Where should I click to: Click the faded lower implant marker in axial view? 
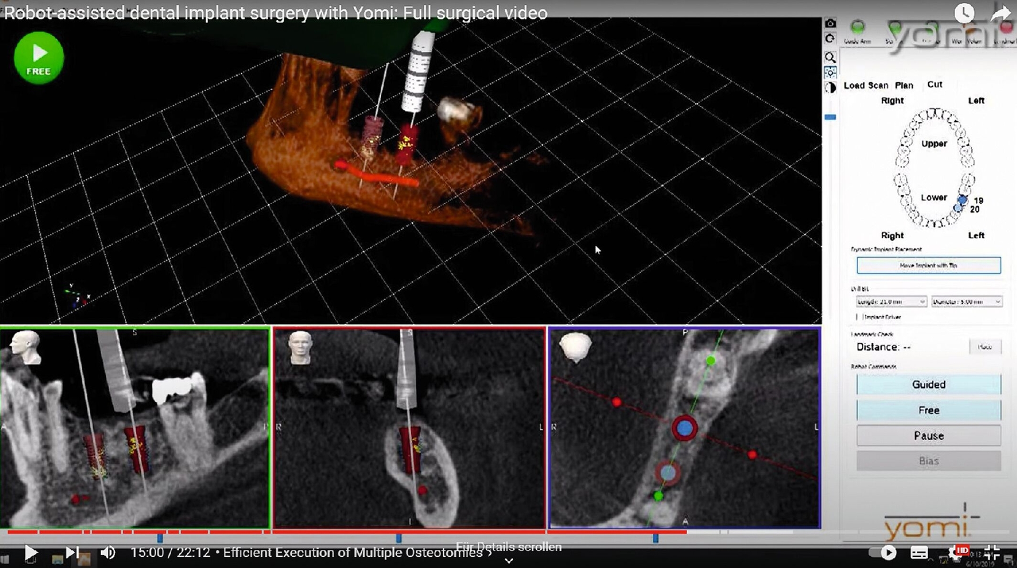[x=667, y=473]
